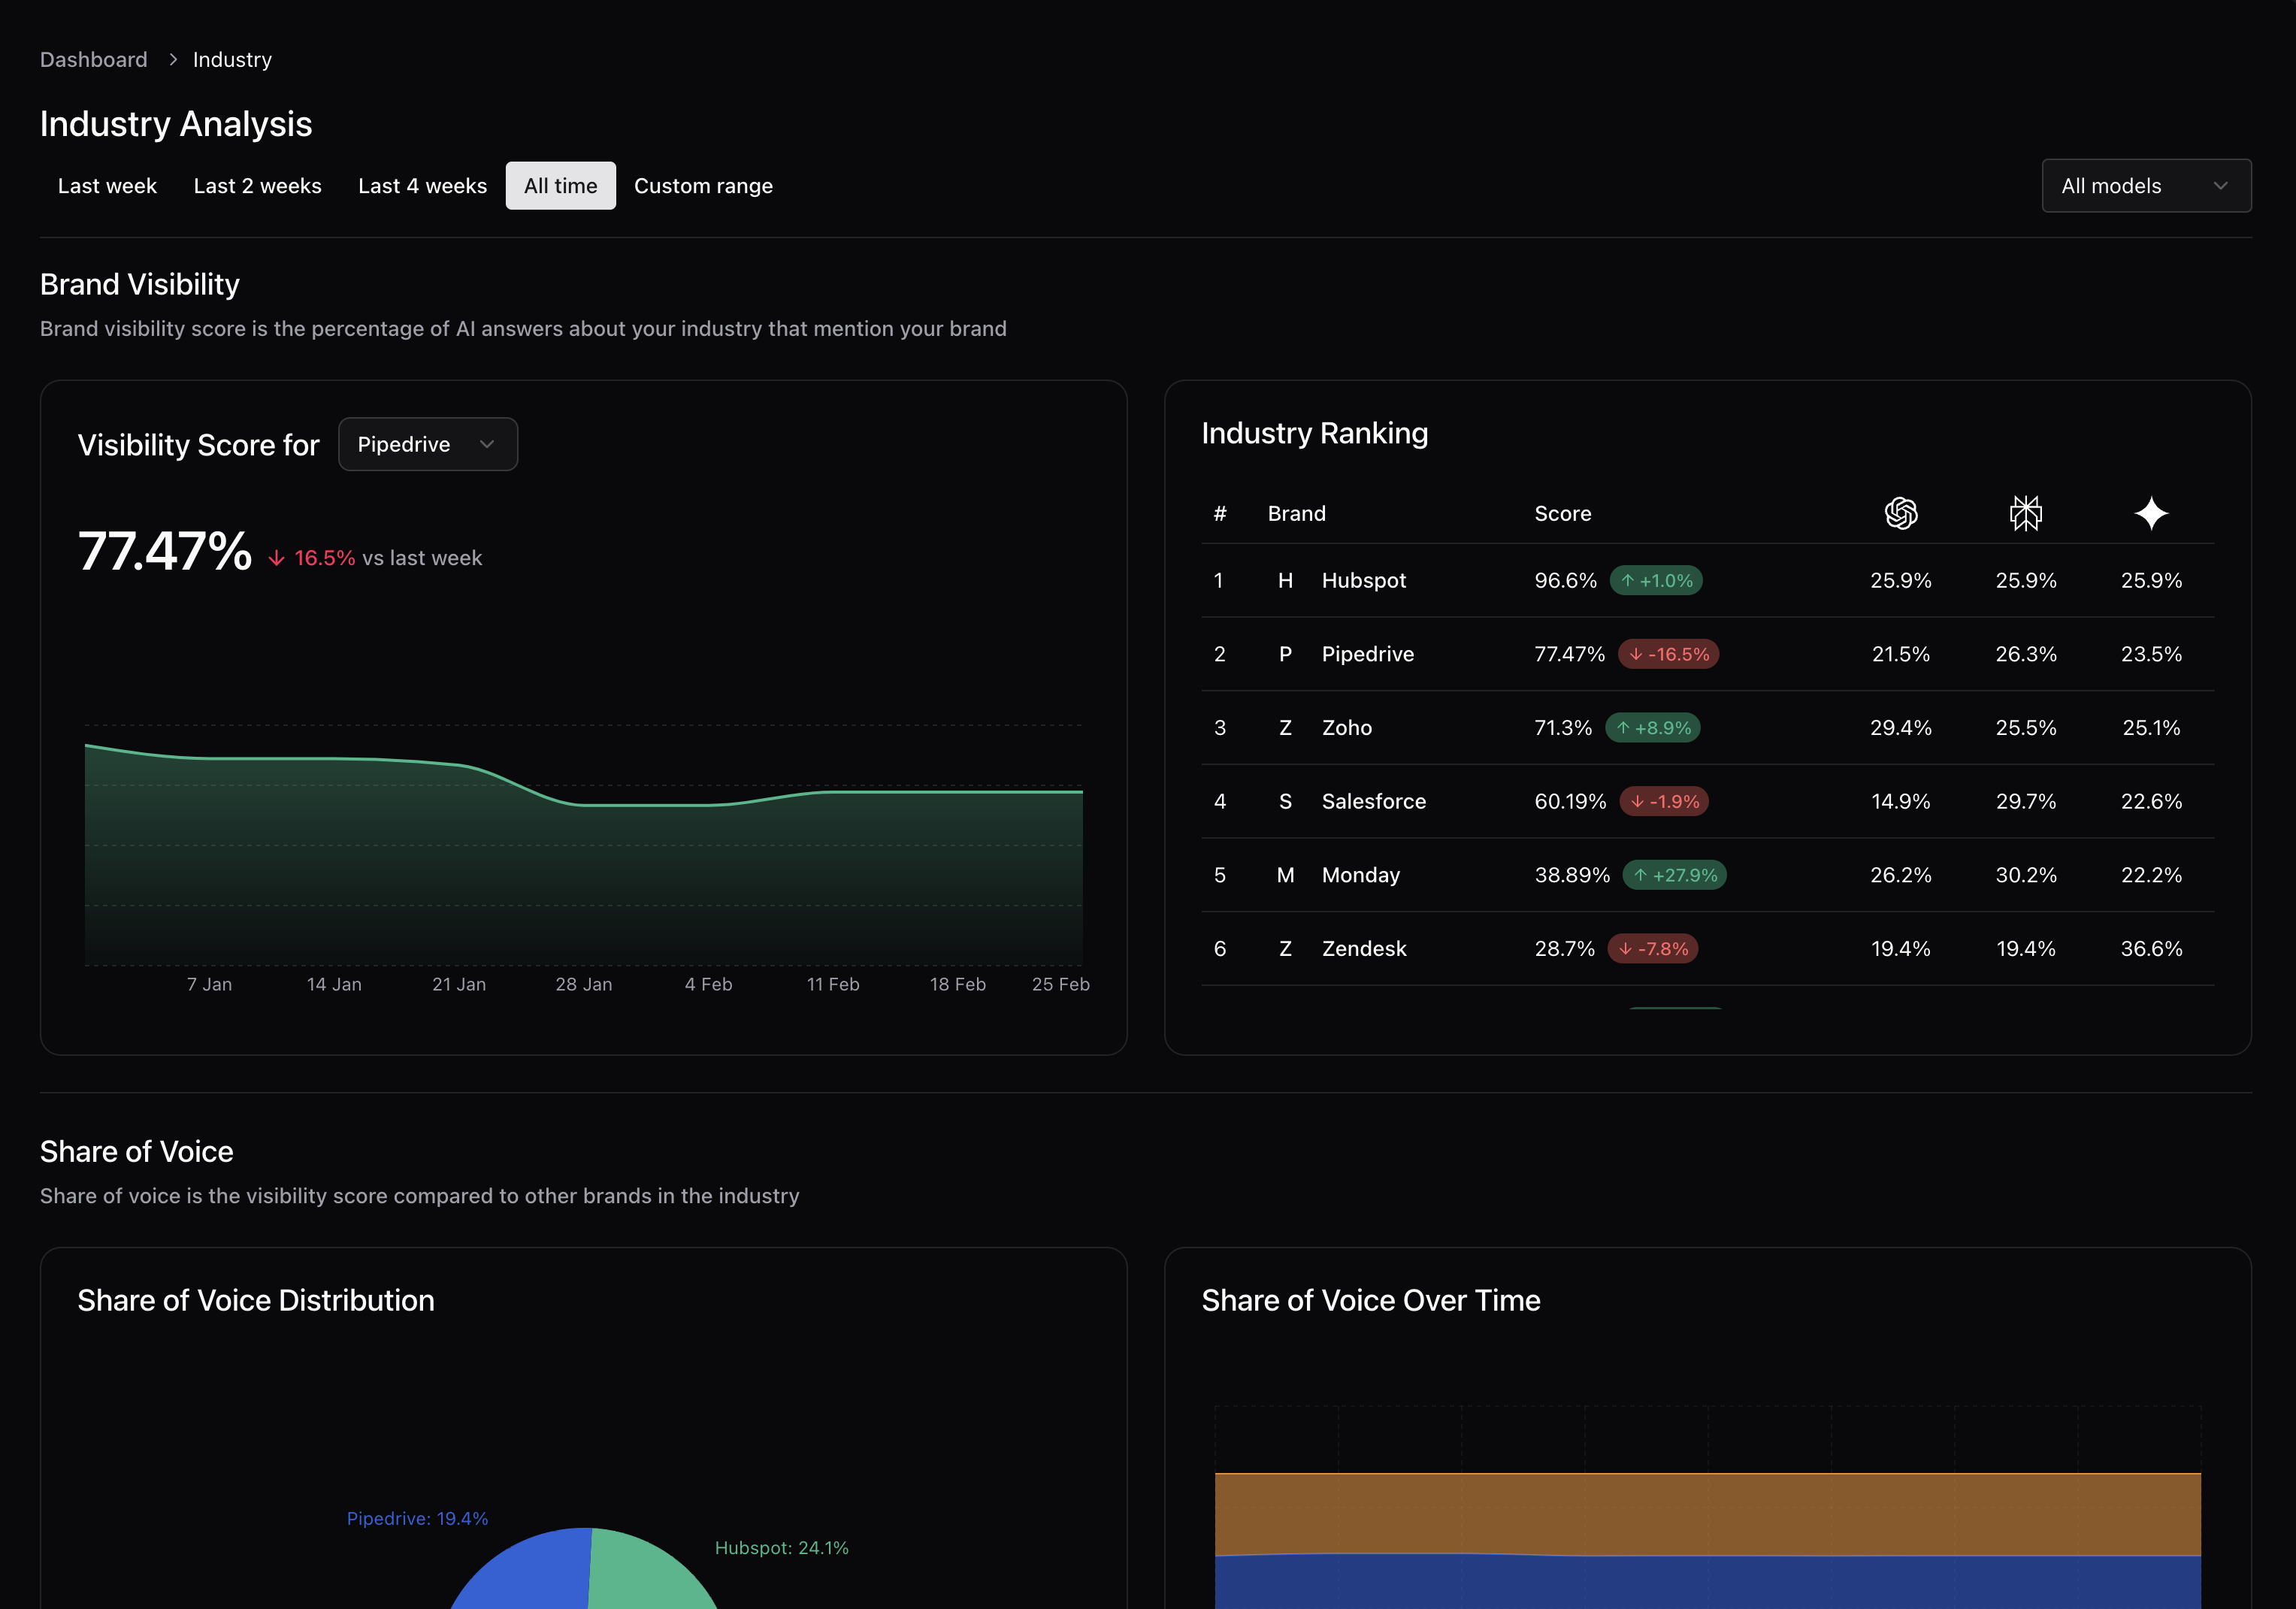
Task: Click the Perplexity model column icon
Action: 2025,513
